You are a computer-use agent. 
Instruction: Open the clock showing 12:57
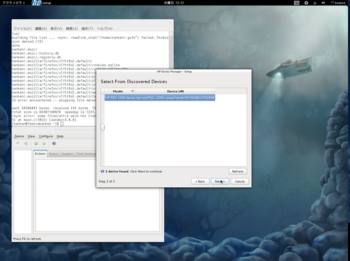tap(174, 3)
